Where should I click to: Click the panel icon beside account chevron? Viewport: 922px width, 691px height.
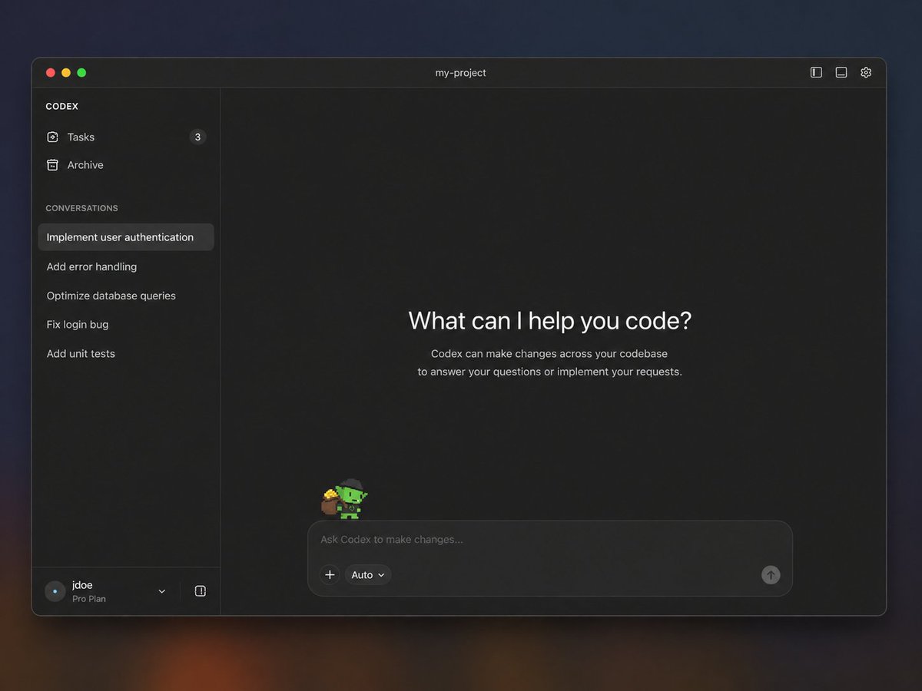[201, 591]
